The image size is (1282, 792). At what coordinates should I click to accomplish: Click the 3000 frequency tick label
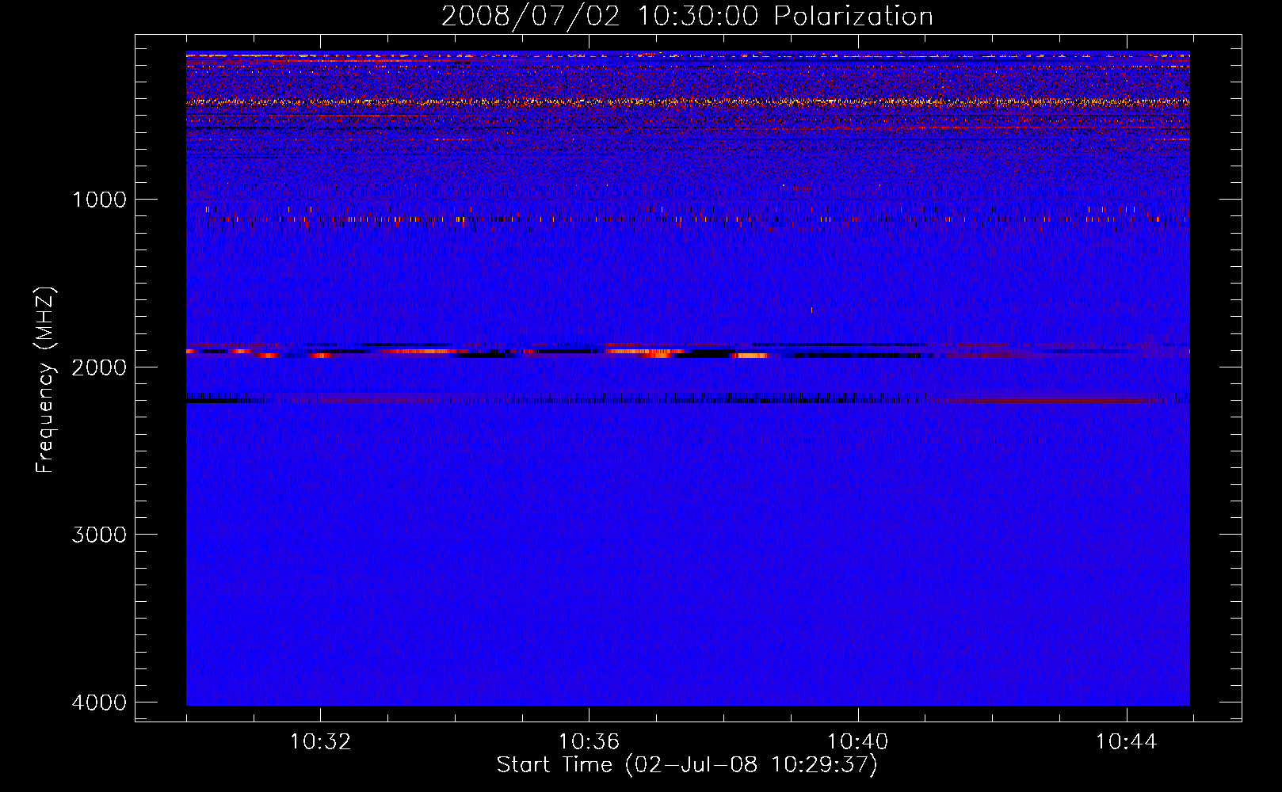click(x=99, y=535)
